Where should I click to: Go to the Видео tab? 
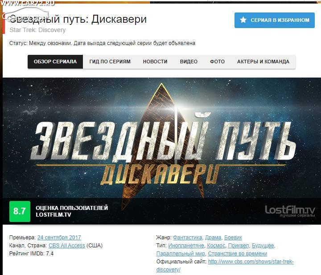tap(189, 62)
